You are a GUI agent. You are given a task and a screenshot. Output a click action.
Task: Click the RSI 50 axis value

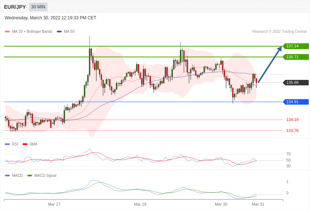(x=288, y=160)
